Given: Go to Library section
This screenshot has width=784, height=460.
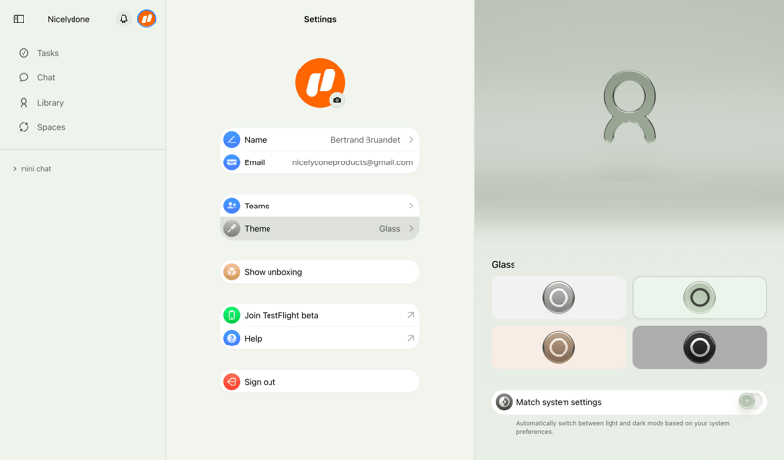Looking at the screenshot, I should click(50, 103).
